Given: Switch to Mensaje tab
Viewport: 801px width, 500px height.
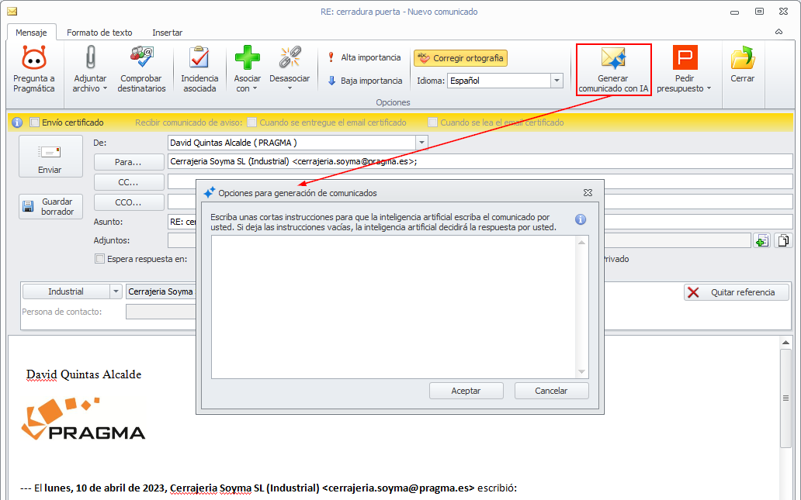Looking at the screenshot, I should [x=31, y=33].
